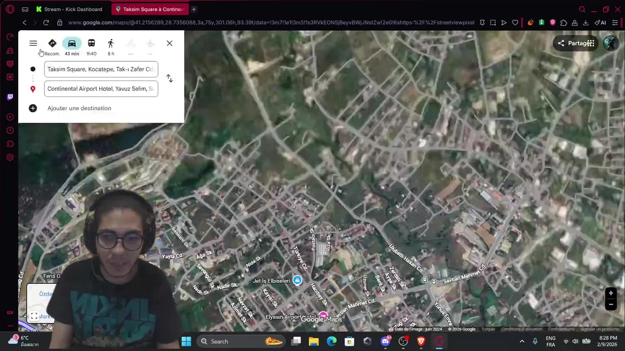Viewport: 625px width, 351px height.
Task: Choose walking mode showing 8 h
Action: click(x=111, y=43)
